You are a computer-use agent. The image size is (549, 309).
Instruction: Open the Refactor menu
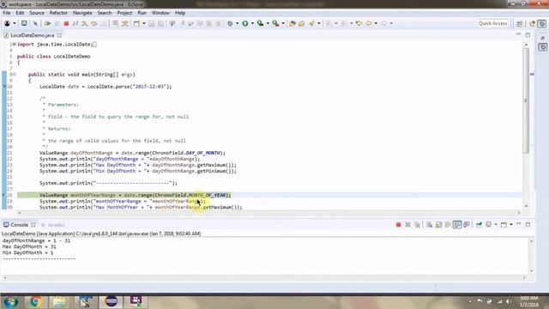58,13
